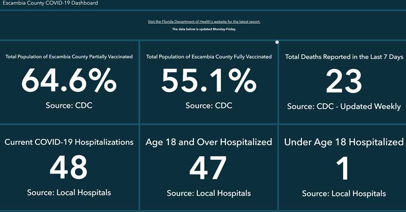Screen dimensions: 406x212
Task: Click the Partially Vaccinated panel heading
Action: click(69, 57)
